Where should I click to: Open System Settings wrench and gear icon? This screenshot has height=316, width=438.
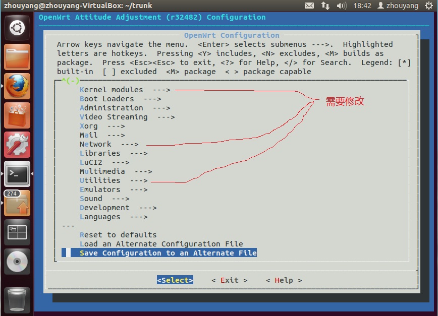click(x=17, y=145)
